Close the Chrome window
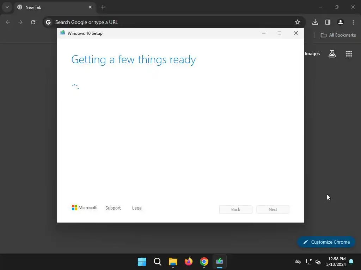Screen dimensions: 361x270 pyautogui.click(x=353, y=7)
